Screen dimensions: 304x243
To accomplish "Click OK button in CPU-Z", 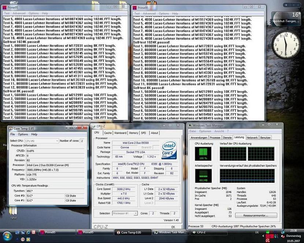I will tap(173, 227).
